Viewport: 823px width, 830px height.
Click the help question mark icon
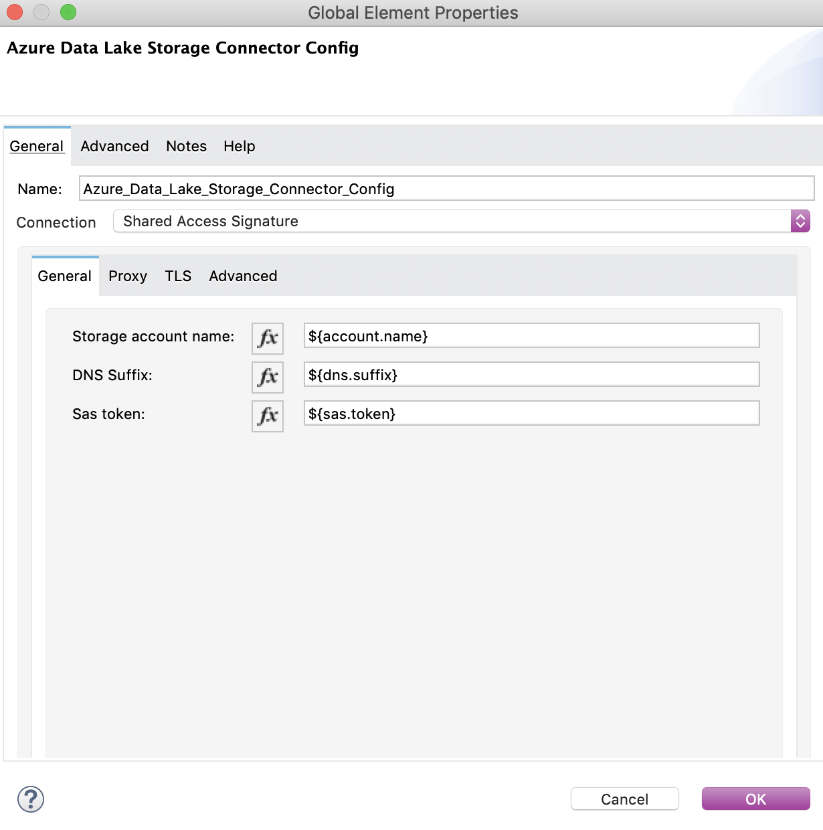tap(29, 799)
